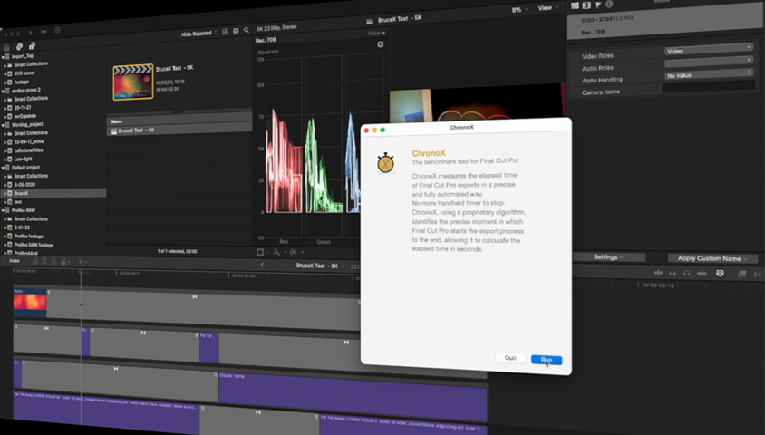
Task: Select the Low-light event
Action: pos(23,159)
